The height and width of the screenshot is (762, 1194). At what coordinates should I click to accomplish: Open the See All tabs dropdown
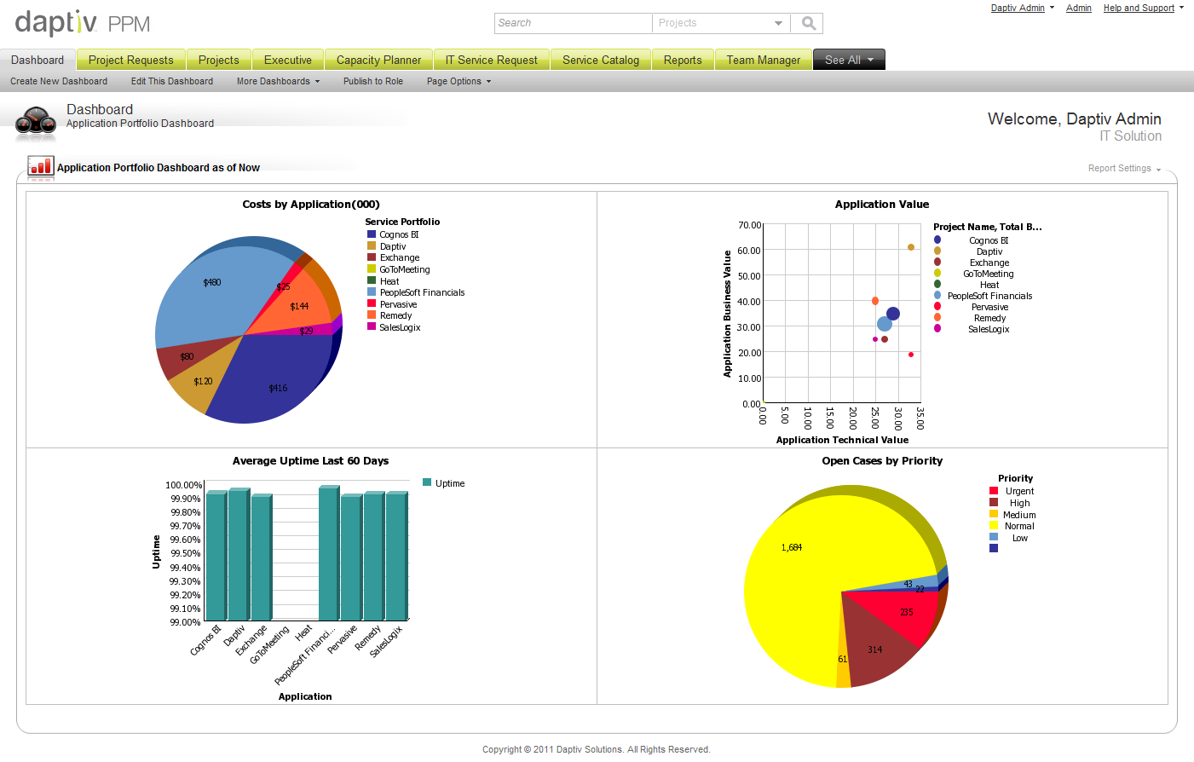(x=849, y=60)
